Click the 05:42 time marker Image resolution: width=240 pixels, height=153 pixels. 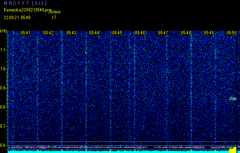click(48, 33)
